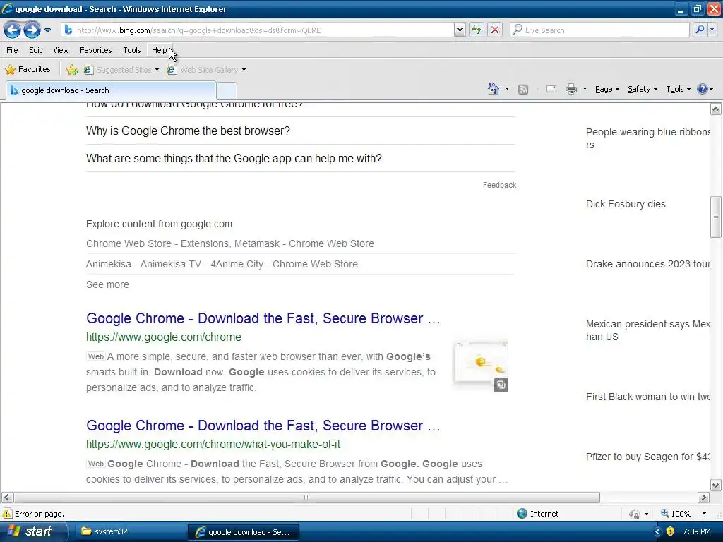Open the Web Slice Gallery dropdown
This screenshot has width=723, height=542.
click(206, 70)
